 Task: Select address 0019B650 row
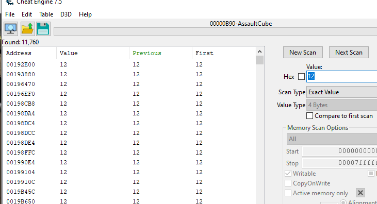click(x=129, y=201)
